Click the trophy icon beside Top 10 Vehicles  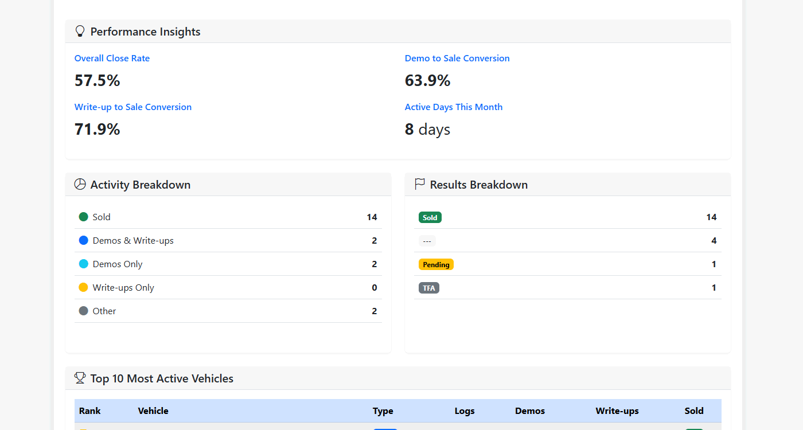[x=80, y=378]
